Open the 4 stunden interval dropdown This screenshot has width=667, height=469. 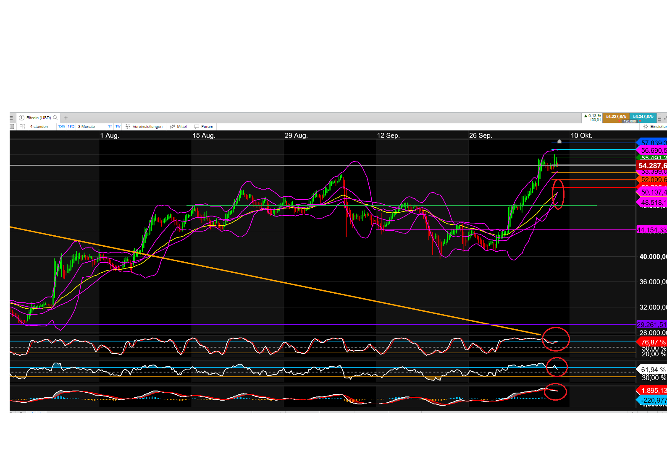tap(39, 126)
